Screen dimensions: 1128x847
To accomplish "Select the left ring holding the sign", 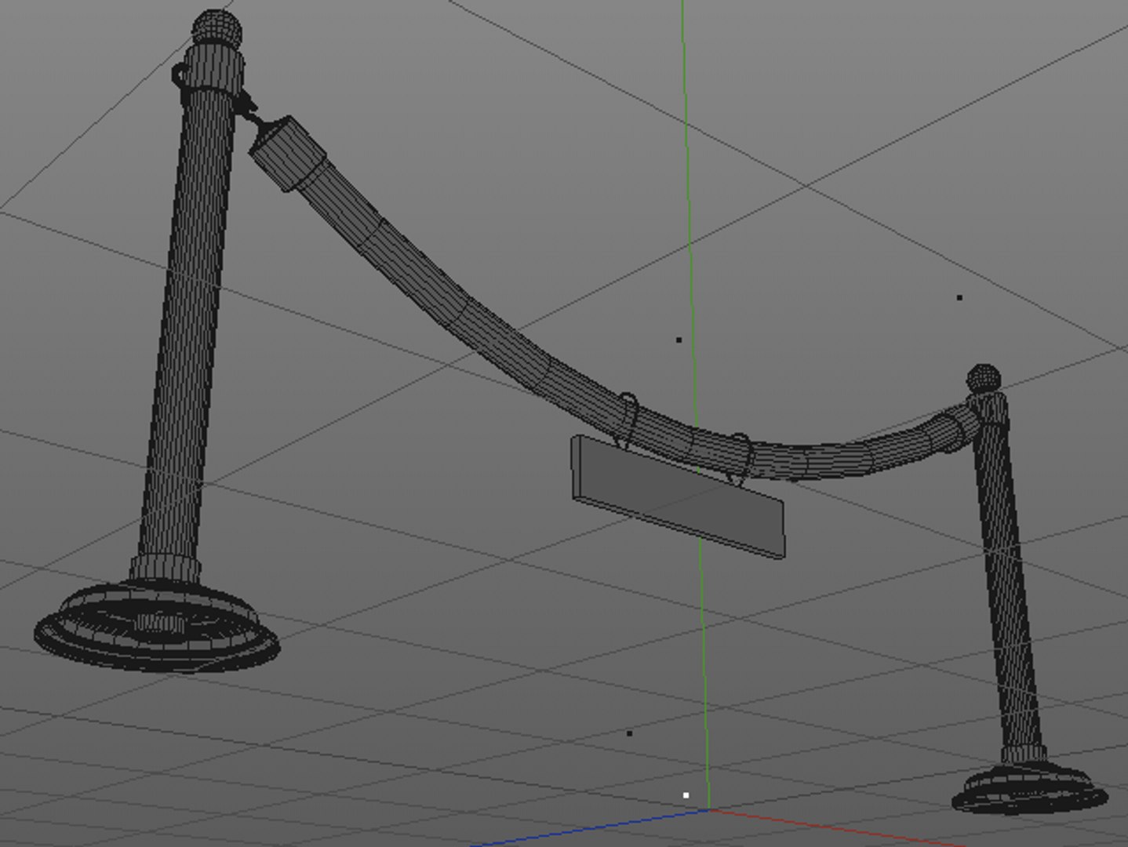I will (x=628, y=421).
